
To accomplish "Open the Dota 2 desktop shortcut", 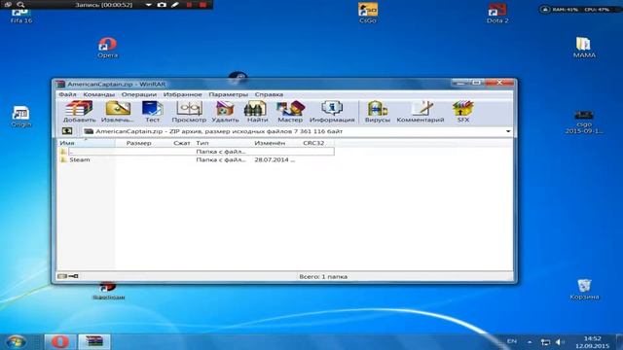I will click(497, 13).
